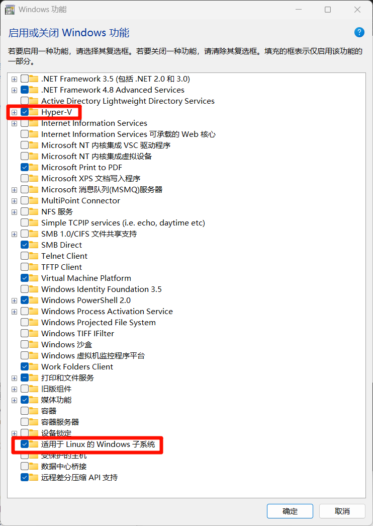Click the 取消 button
Viewport: 373px width, 526px height.
tap(342, 511)
